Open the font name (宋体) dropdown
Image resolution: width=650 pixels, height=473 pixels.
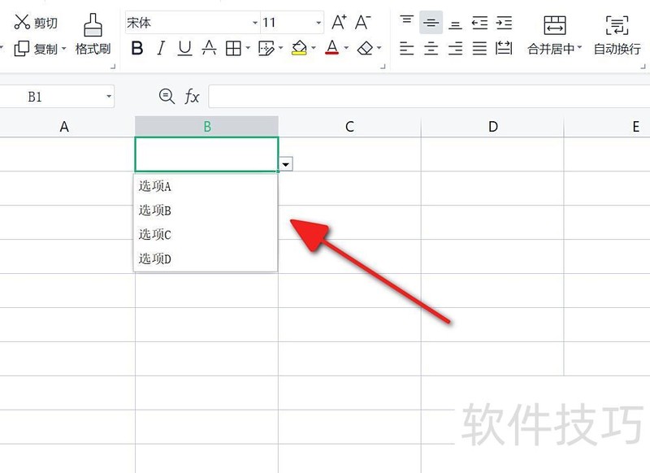[x=257, y=22]
